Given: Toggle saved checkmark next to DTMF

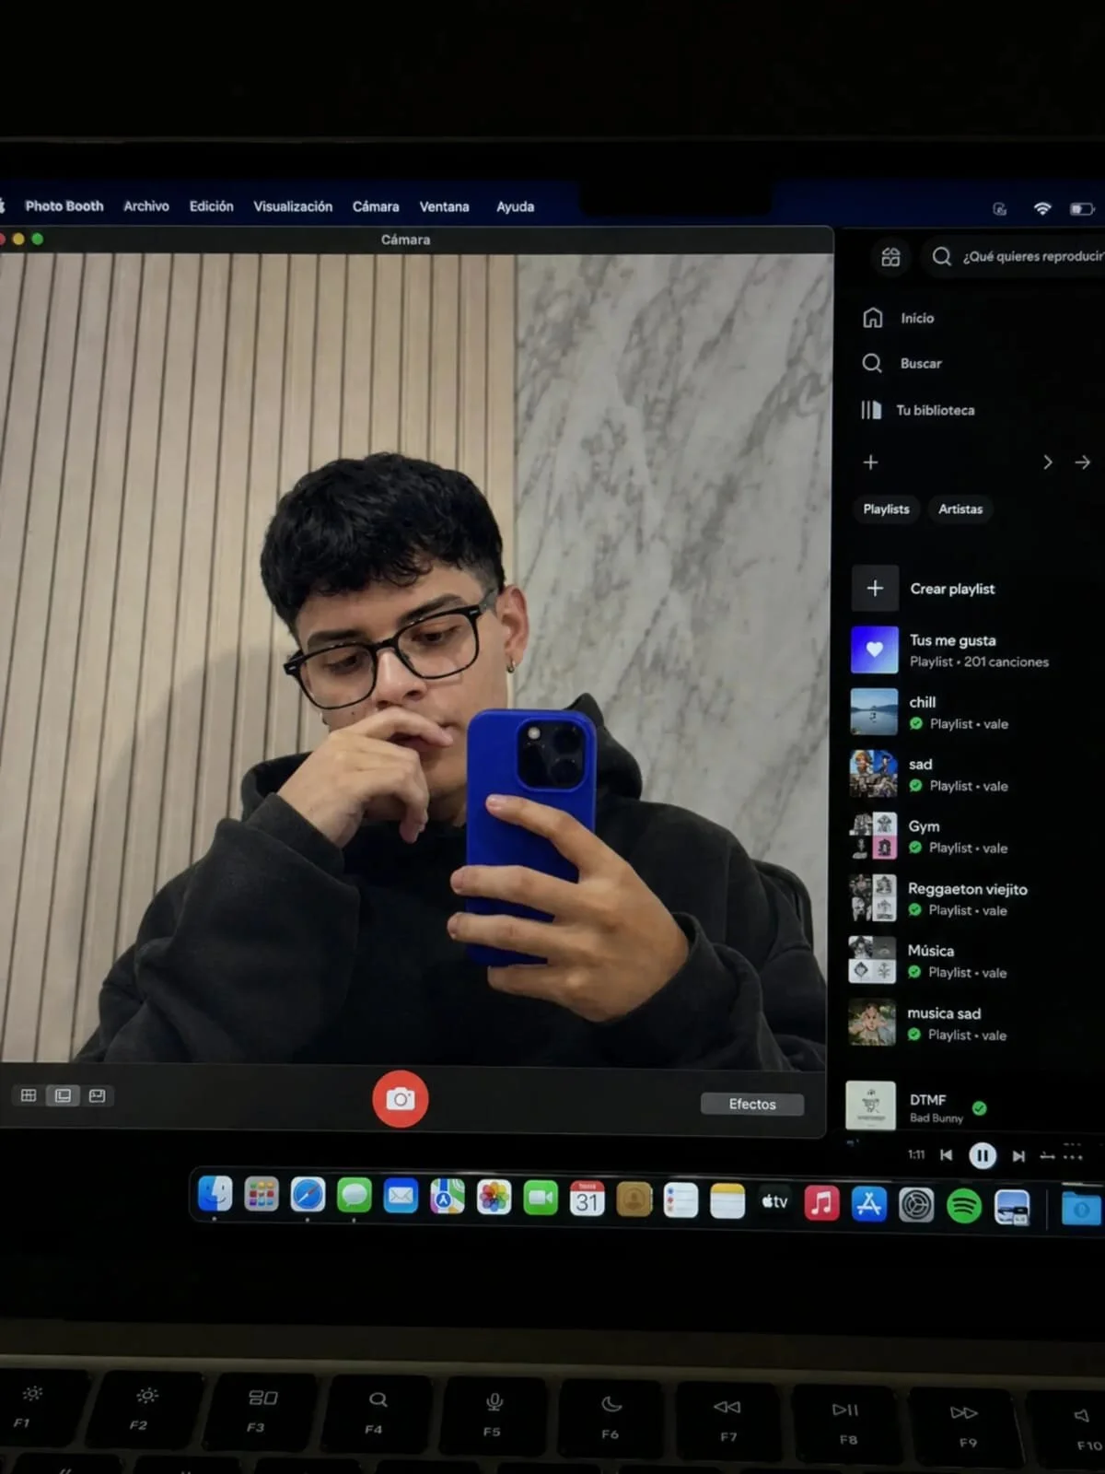Looking at the screenshot, I should 980,1108.
